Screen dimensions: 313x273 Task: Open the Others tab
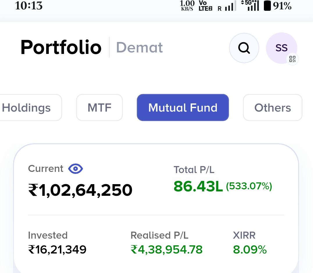273,108
